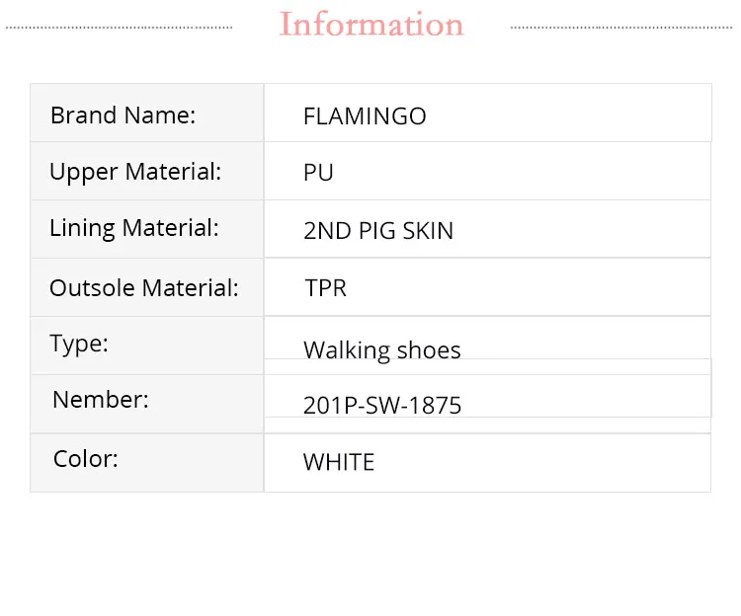Viewport: 741px width, 616px height.
Task: Click the pink Information heading
Action: point(371,25)
